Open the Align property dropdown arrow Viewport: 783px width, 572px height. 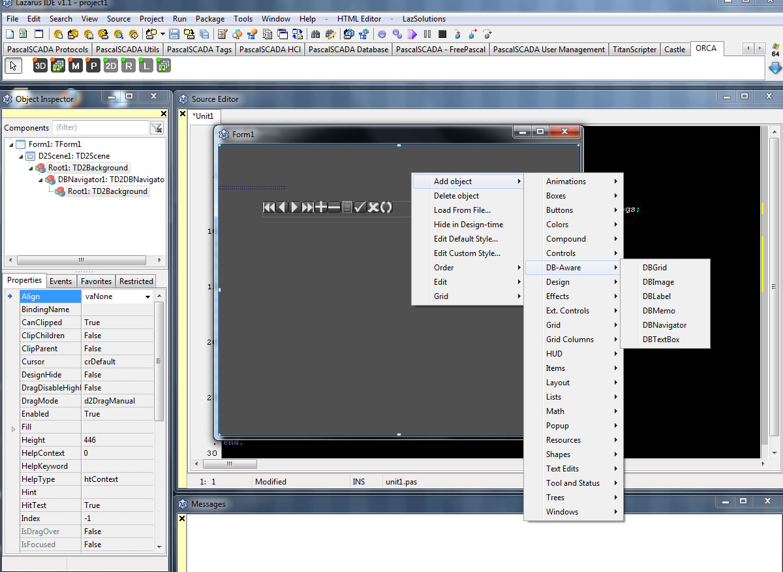[x=148, y=296]
